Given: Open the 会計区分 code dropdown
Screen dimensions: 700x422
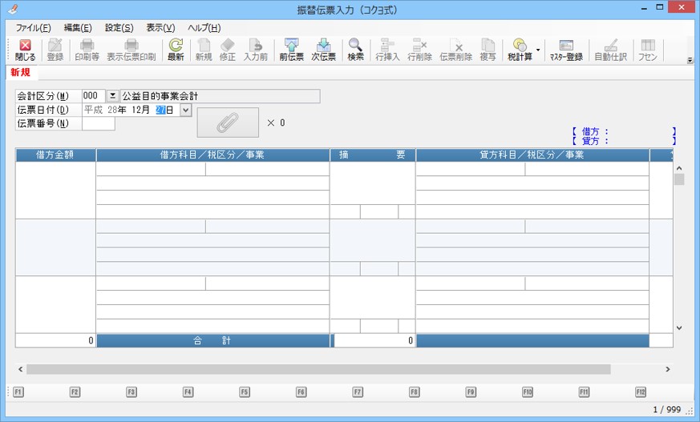Looking at the screenshot, I should click(x=112, y=96).
